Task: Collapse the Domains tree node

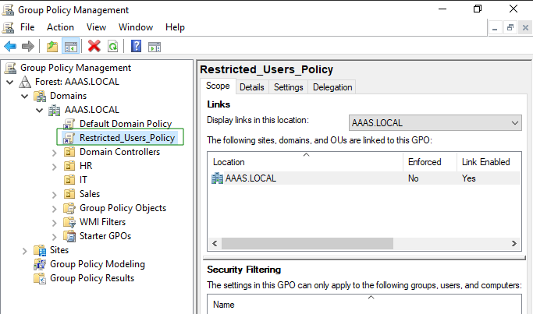Action: (x=24, y=96)
